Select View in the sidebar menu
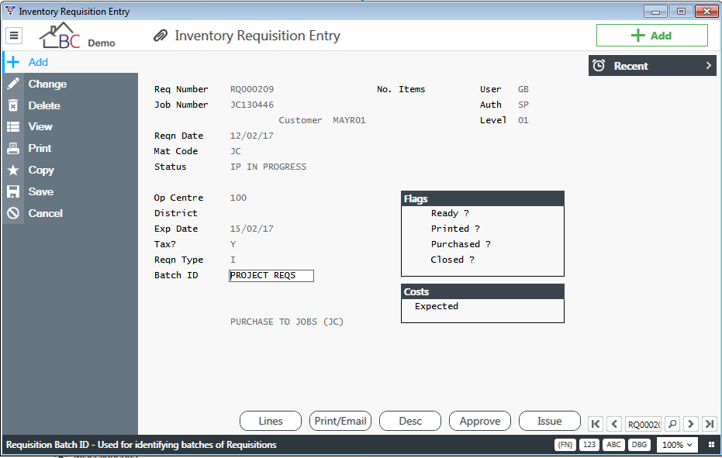Image resolution: width=722 pixels, height=458 pixels. (70, 126)
